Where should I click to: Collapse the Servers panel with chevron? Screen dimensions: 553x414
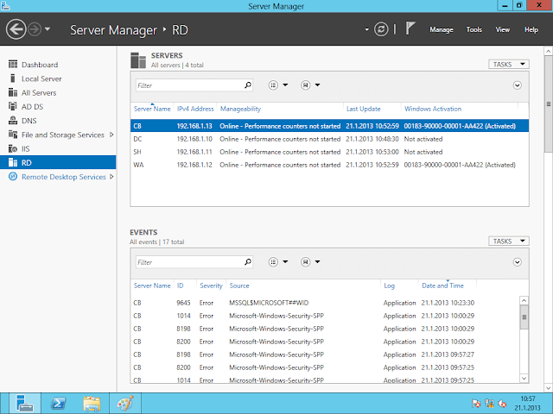(517, 85)
